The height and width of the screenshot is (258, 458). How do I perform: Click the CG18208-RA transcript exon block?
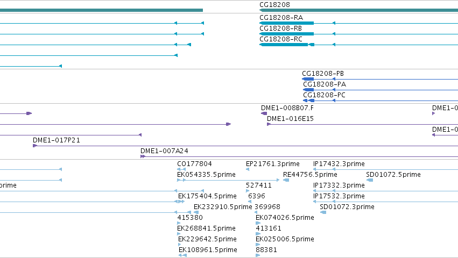click(286, 23)
